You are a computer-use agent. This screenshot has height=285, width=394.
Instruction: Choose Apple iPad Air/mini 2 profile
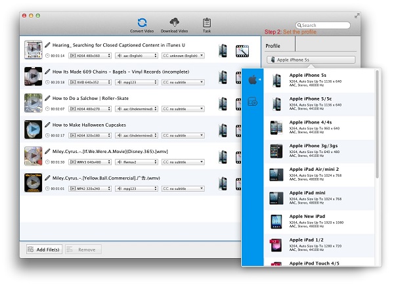point(319,175)
